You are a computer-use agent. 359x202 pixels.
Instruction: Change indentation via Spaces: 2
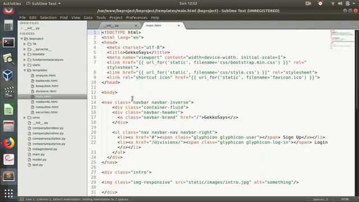[x=320, y=199]
